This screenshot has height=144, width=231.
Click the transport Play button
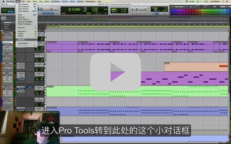tap(141, 9)
